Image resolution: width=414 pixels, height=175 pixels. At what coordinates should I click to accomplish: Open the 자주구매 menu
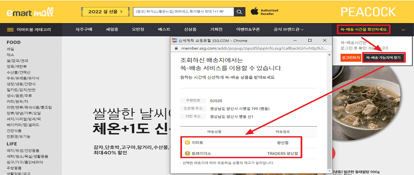tap(84, 30)
